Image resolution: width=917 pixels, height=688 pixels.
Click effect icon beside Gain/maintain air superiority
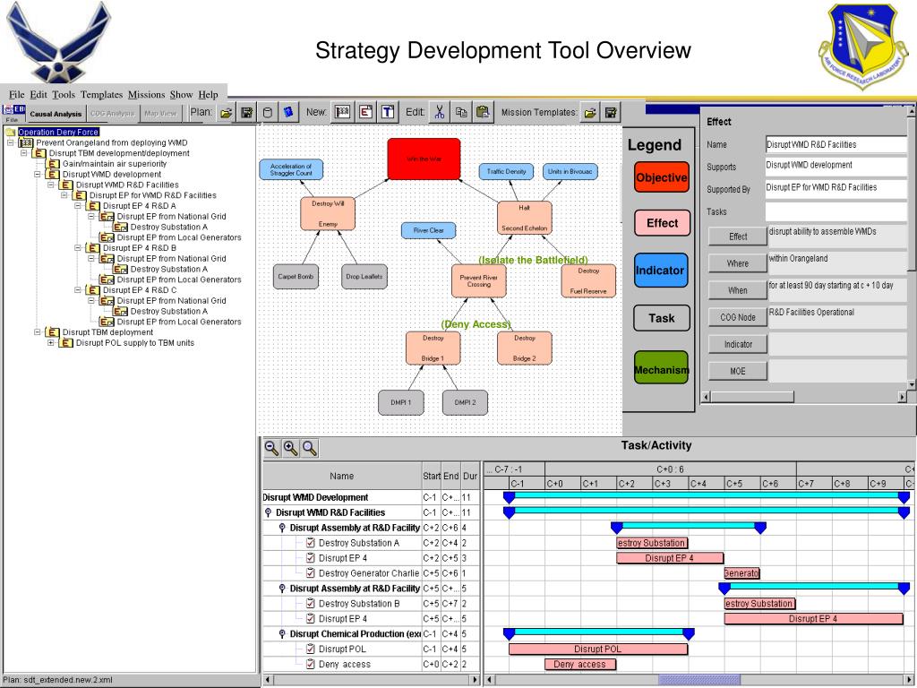[53, 164]
